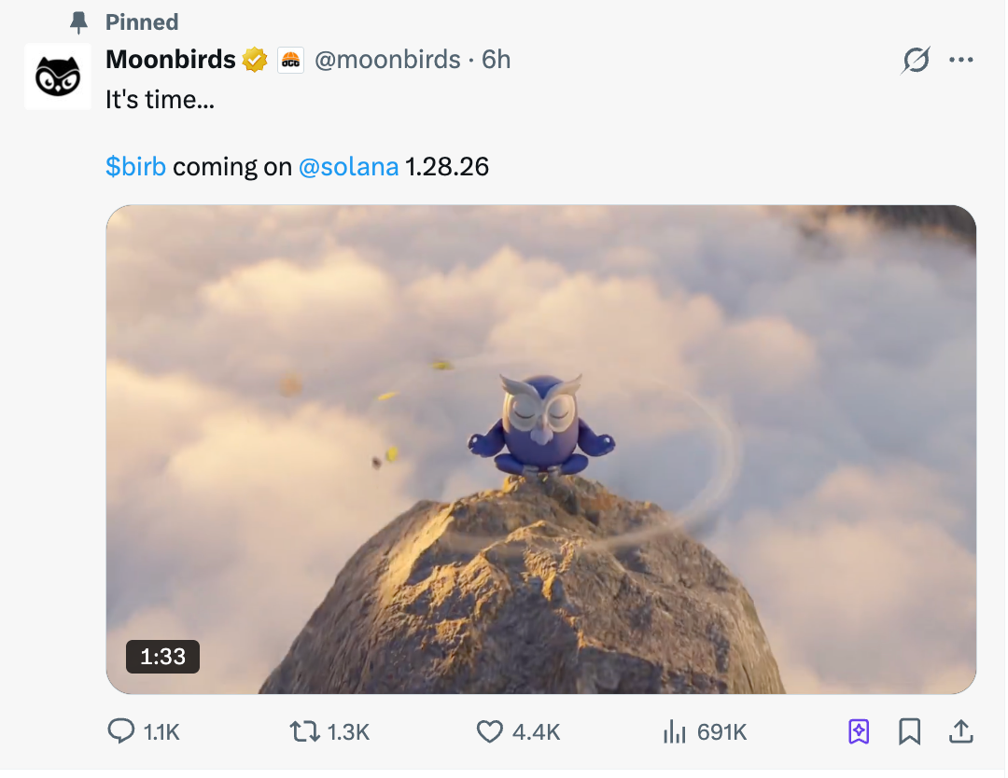1008x778 pixels.
Task: Bookmark the Moonbirds post
Action: (x=909, y=732)
